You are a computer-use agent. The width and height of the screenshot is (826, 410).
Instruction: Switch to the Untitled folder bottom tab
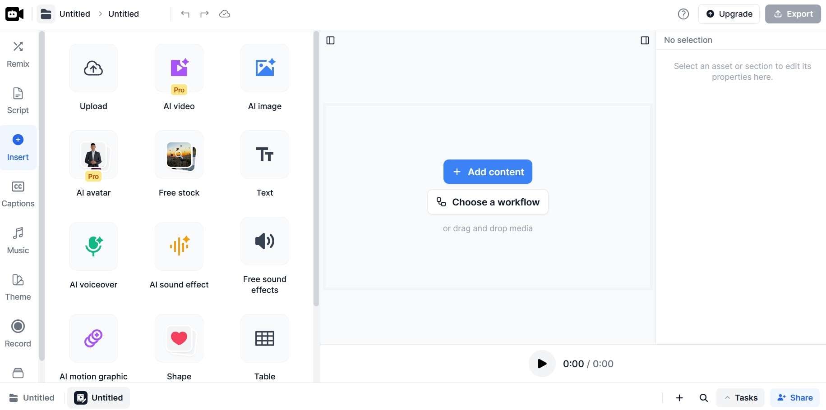point(32,398)
